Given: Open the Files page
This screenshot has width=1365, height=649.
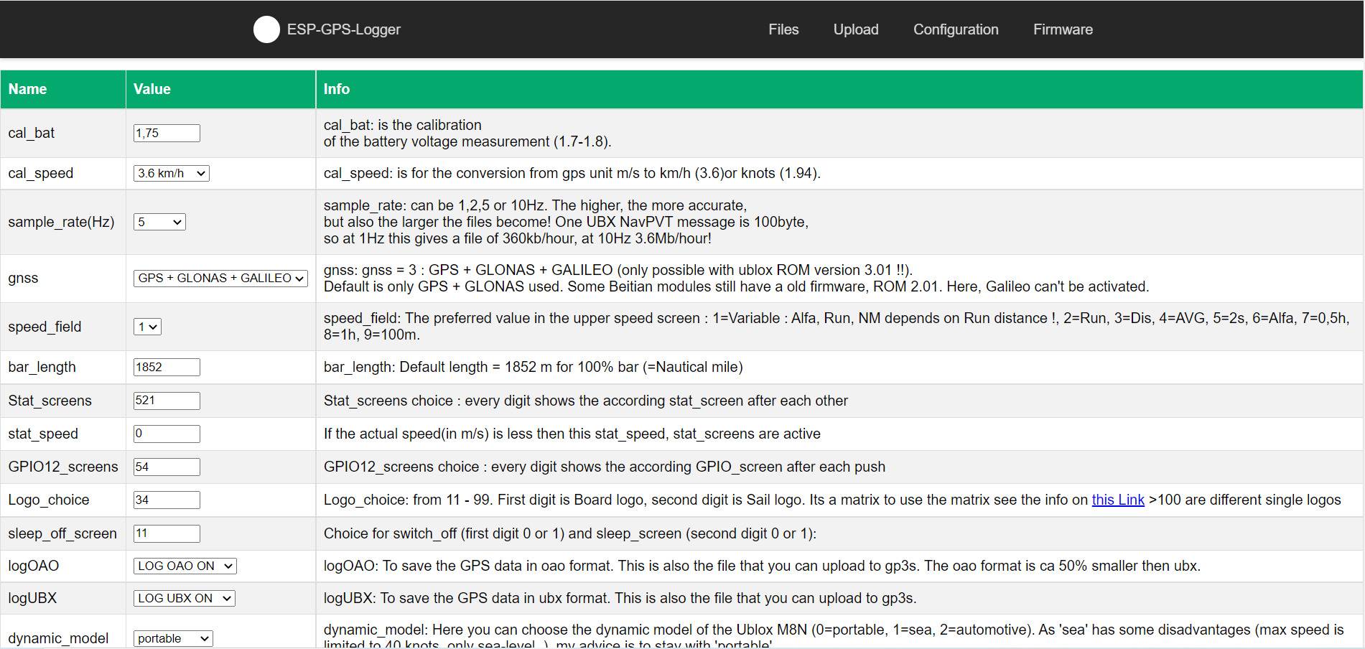Looking at the screenshot, I should click(783, 29).
